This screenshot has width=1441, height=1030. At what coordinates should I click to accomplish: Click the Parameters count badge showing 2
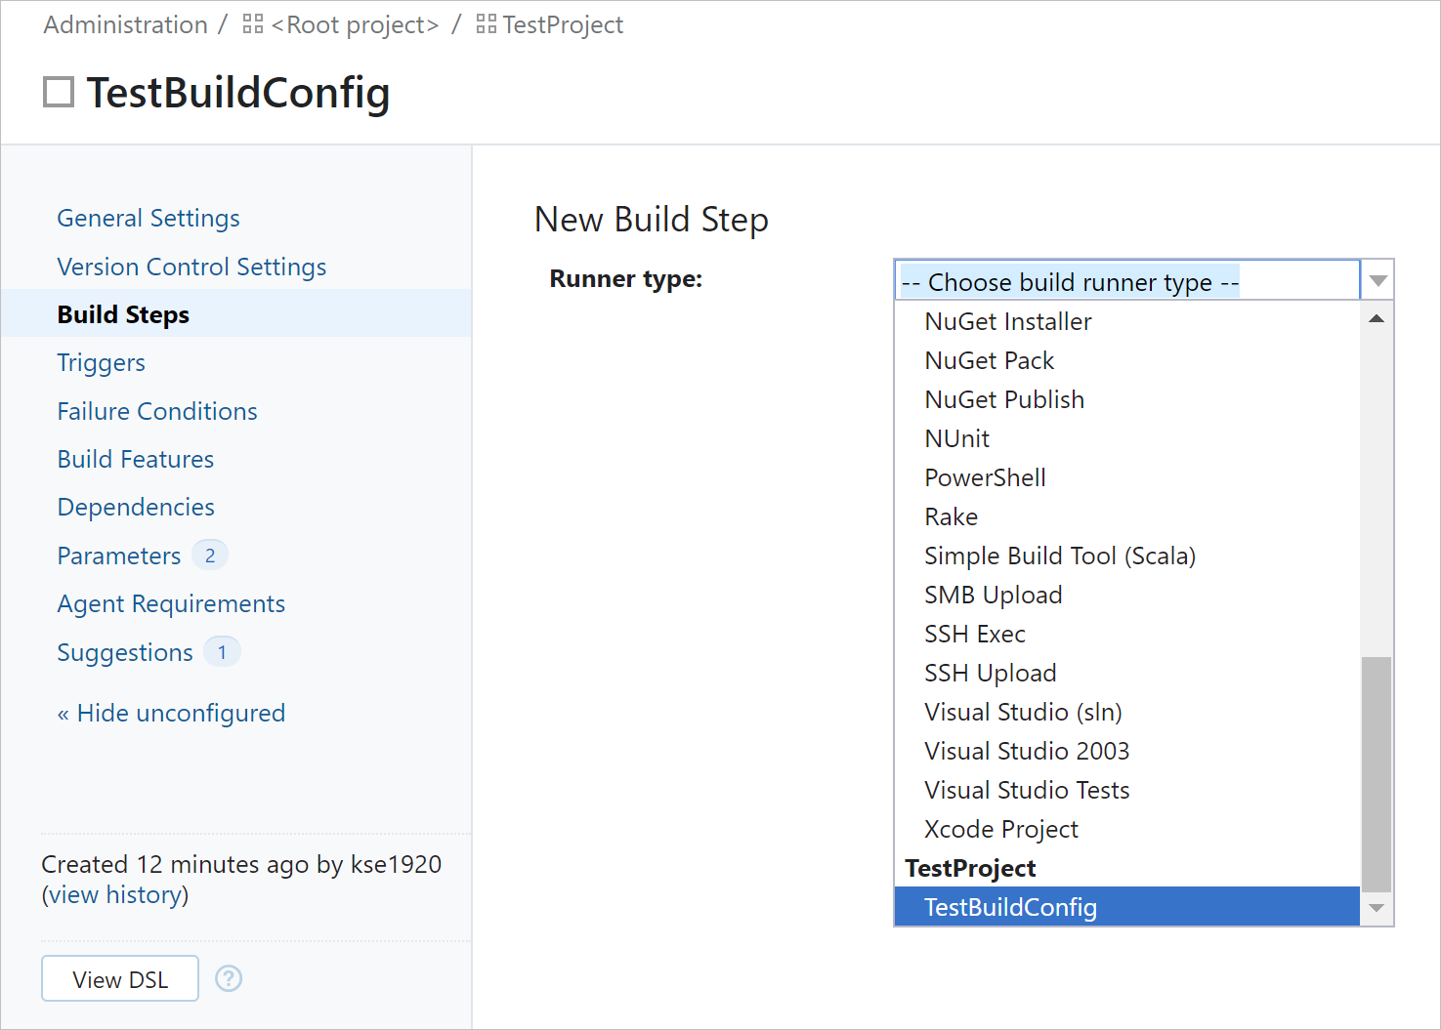[210, 555]
